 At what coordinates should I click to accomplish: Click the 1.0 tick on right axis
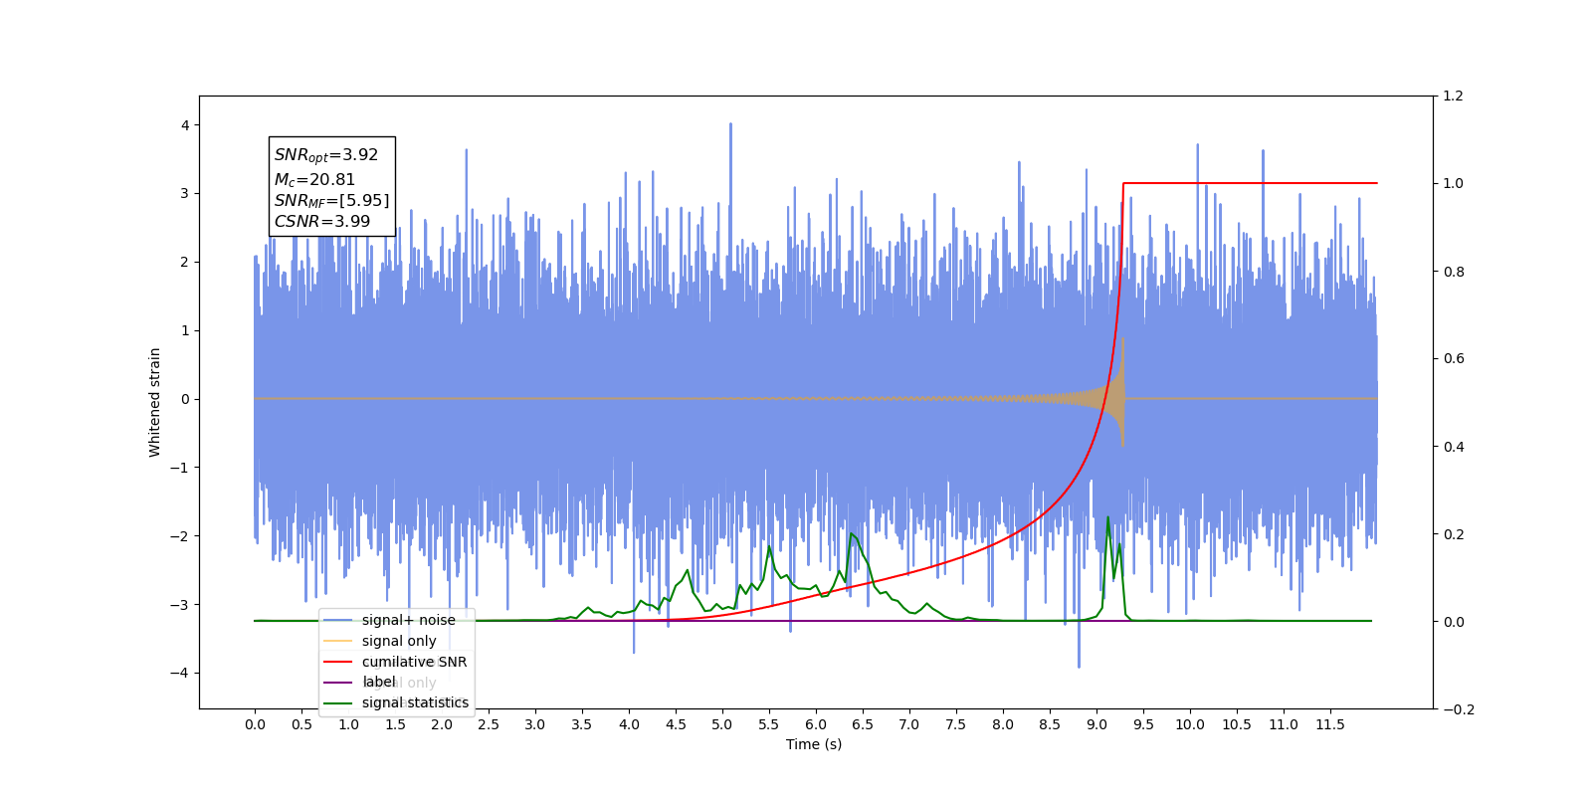tap(1454, 183)
